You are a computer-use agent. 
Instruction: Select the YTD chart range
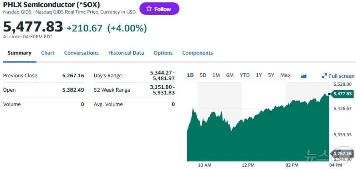(x=245, y=75)
